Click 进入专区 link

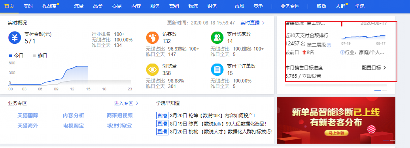(x=126, y=103)
